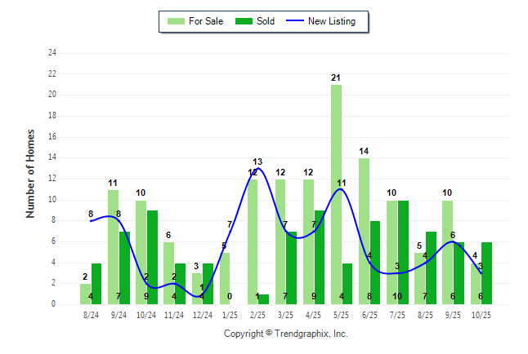The height and width of the screenshot is (354, 528).
Task: Click the Copyright Trendgraphix, Inc. text
Action: tap(285, 334)
